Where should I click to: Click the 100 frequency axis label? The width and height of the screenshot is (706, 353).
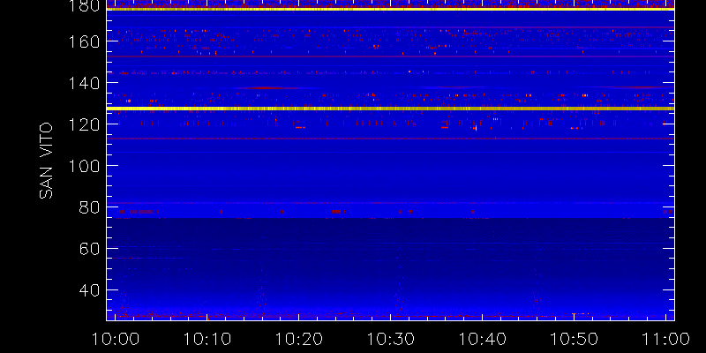coord(84,166)
